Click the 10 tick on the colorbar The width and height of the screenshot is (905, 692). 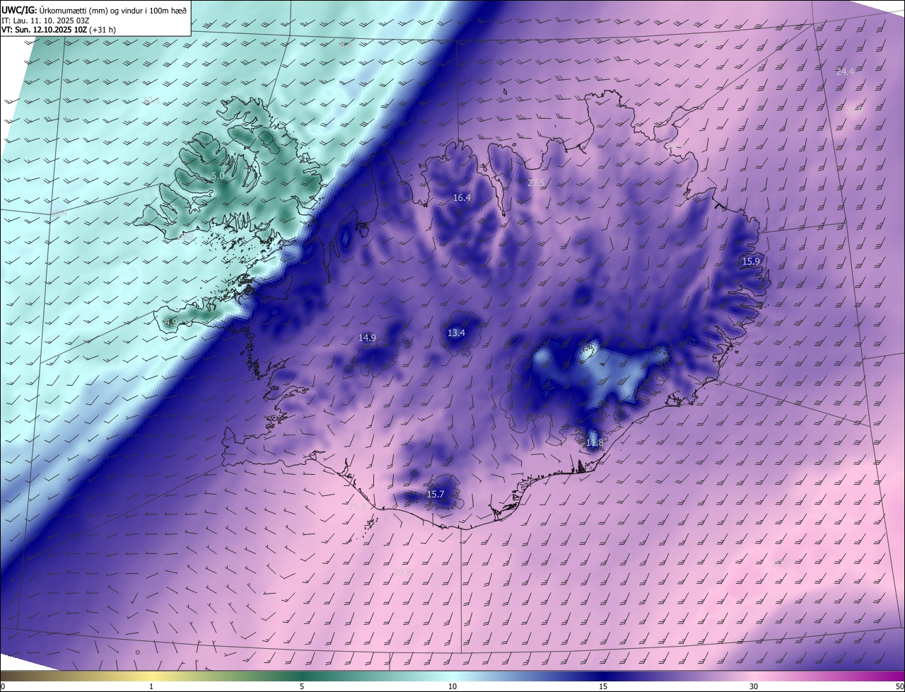point(452,686)
